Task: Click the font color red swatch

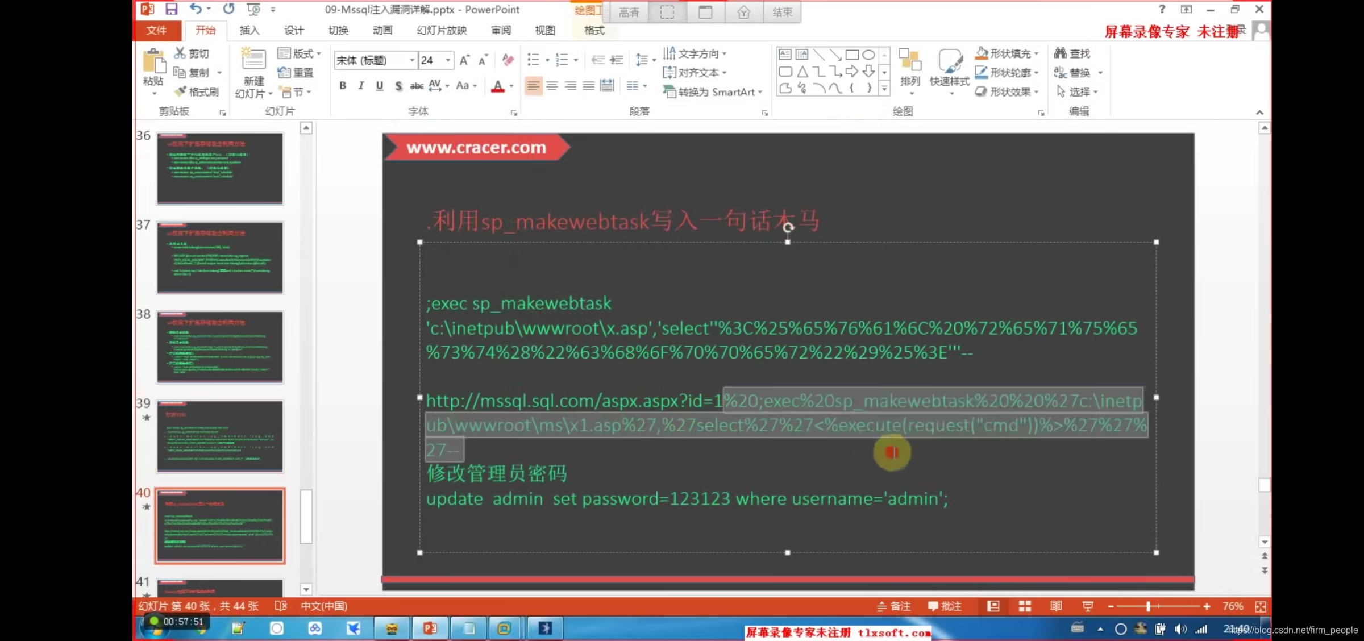Action: tap(498, 86)
